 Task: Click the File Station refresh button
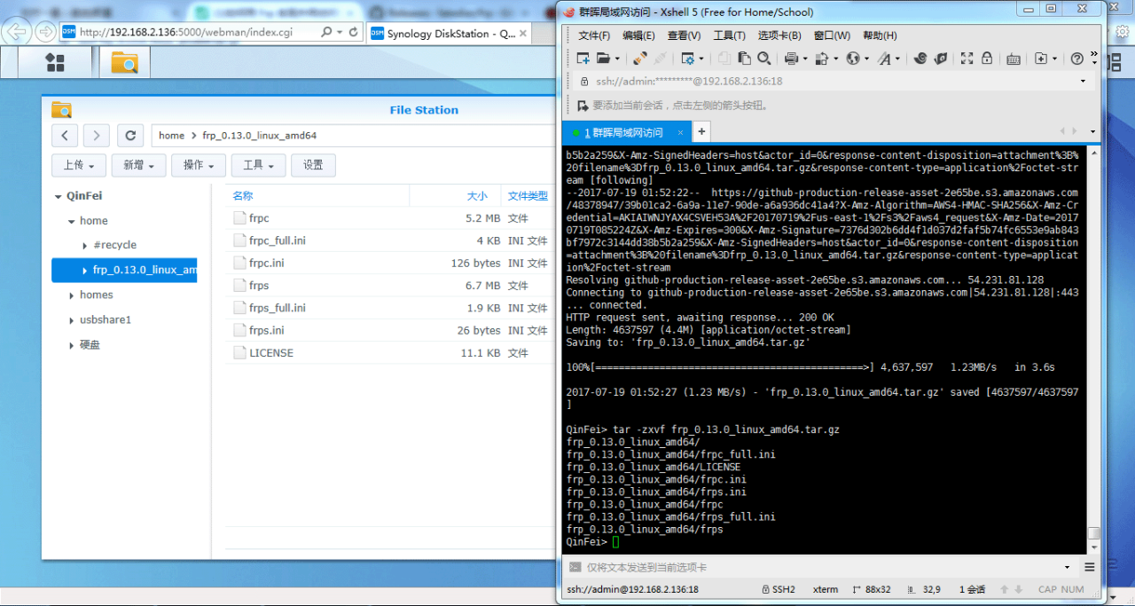click(x=130, y=136)
